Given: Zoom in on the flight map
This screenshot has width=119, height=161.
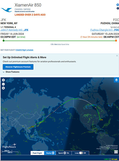Looking at the screenshot, I should [4, 80].
